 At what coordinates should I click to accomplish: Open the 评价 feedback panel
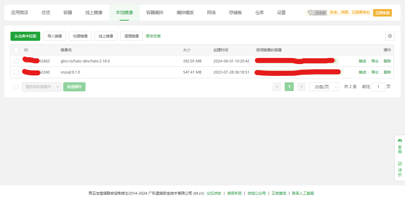[399, 168]
